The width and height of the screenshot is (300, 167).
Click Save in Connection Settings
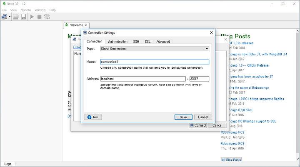click(x=183, y=117)
